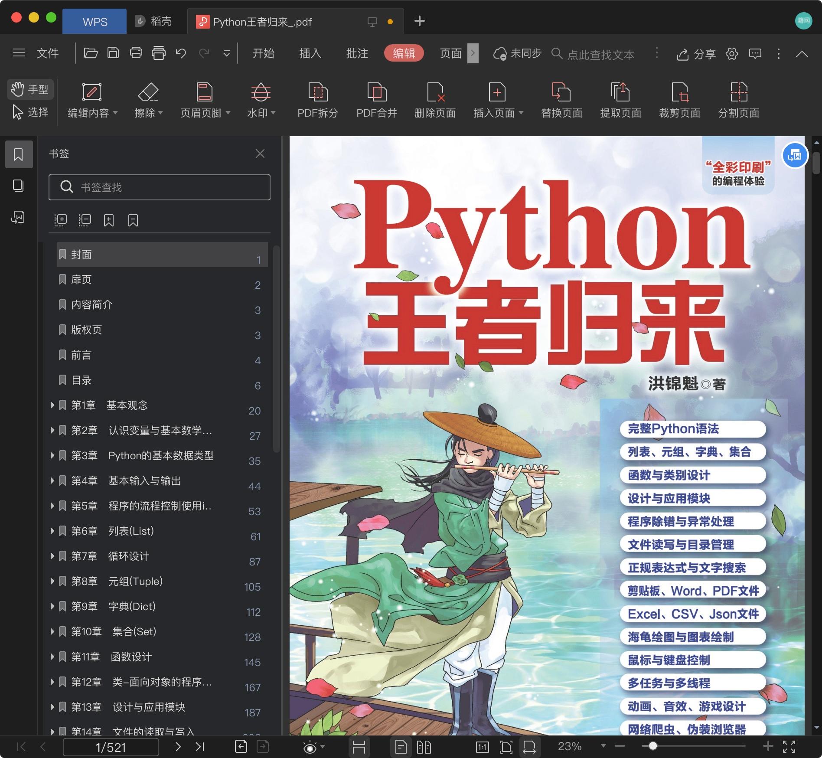
Task: Open the 文件 menu
Action: (x=47, y=53)
